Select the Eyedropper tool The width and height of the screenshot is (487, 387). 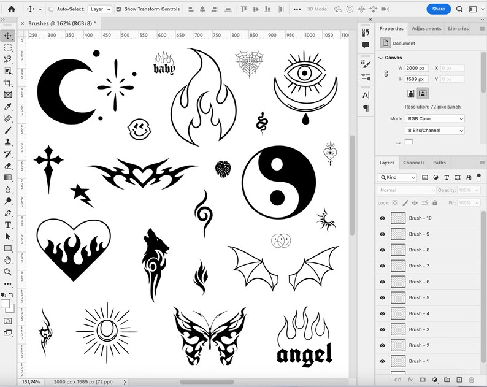(8, 107)
